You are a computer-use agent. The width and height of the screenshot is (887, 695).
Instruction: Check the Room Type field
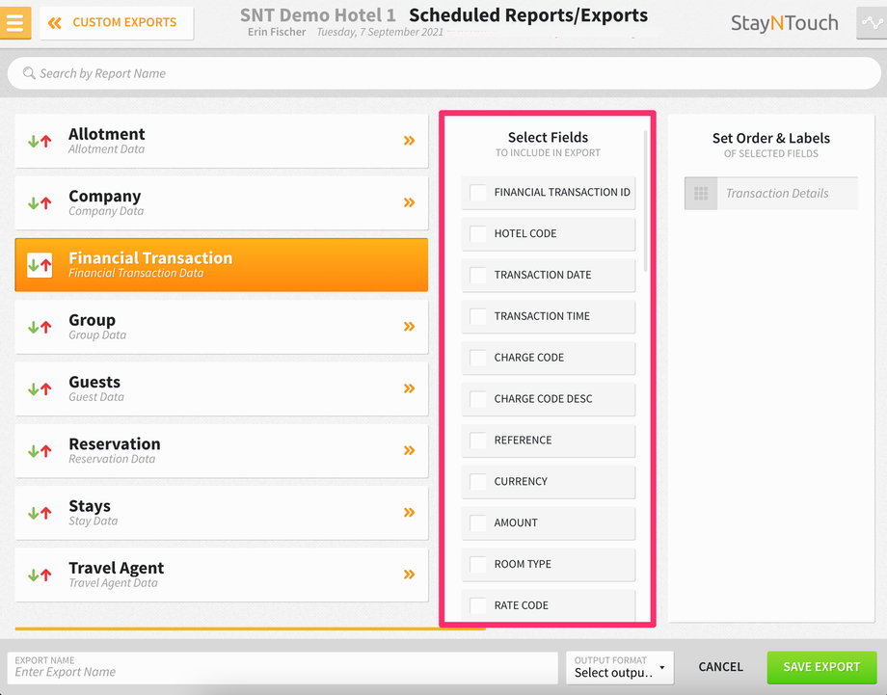coord(478,564)
